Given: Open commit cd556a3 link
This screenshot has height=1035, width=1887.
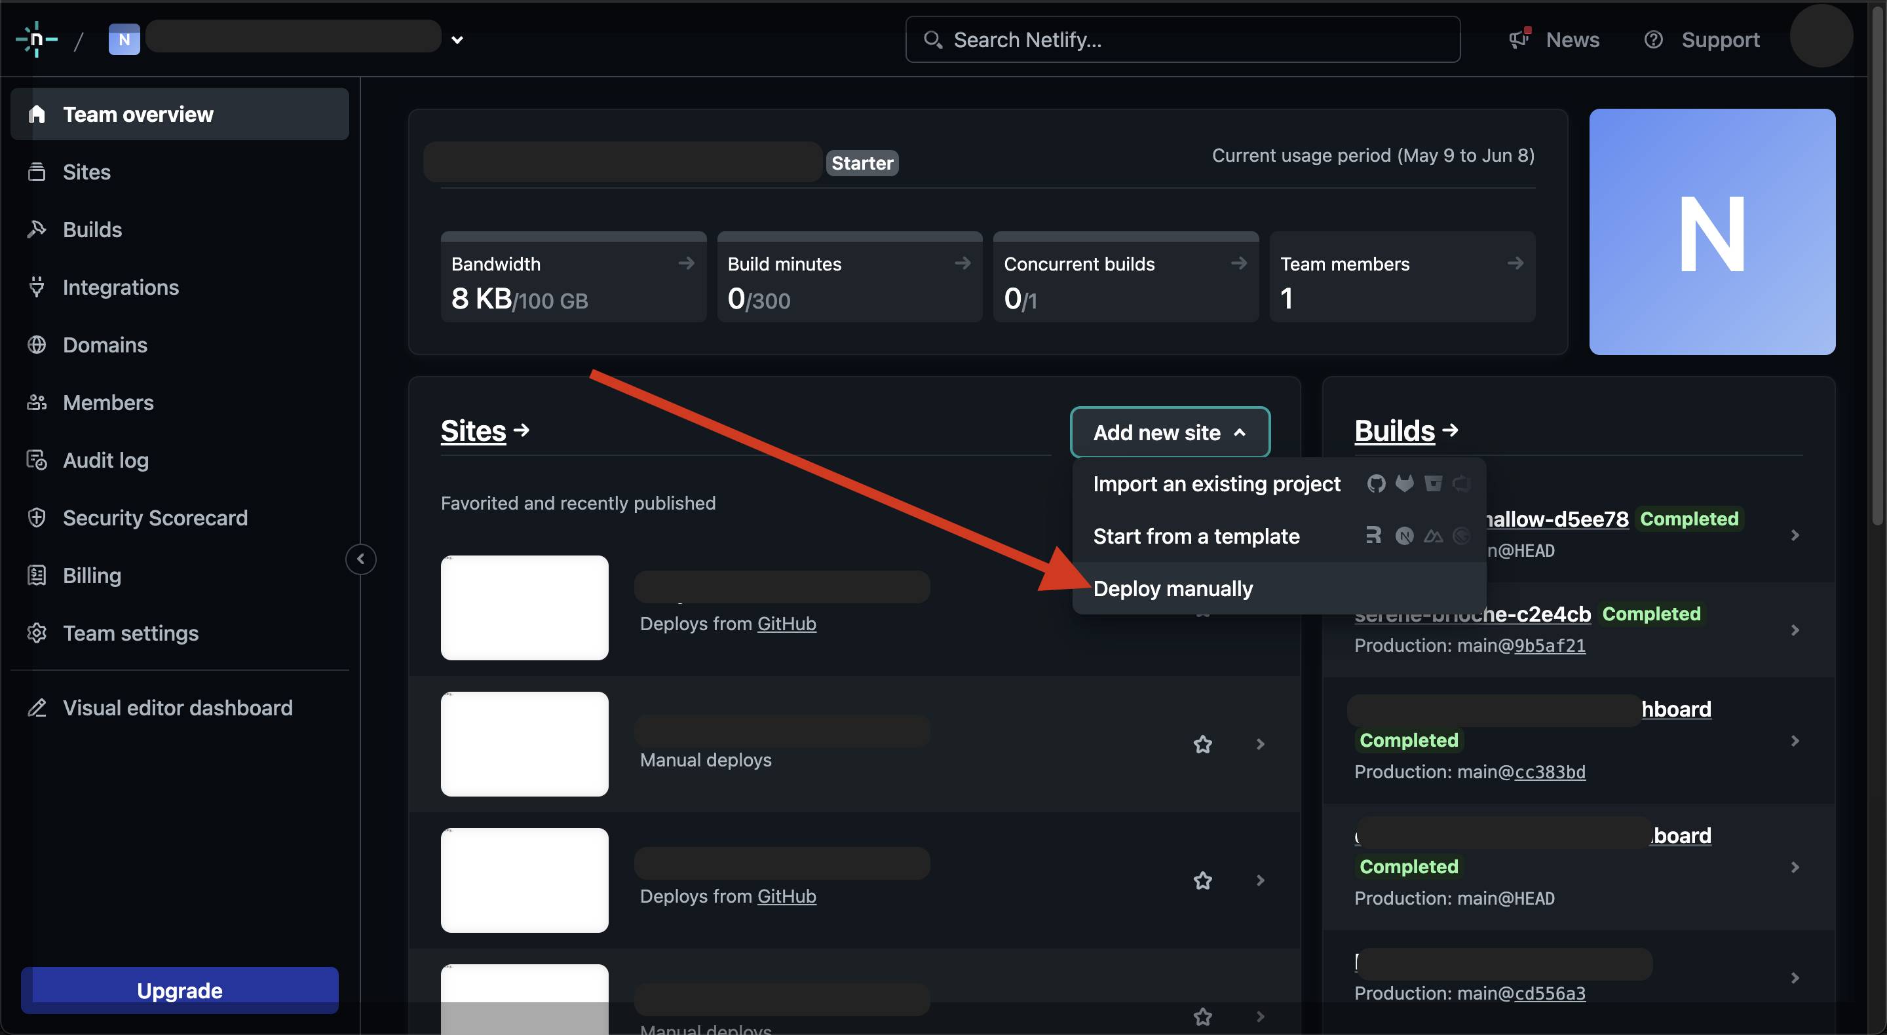Looking at the screenshot, I should (x=1550, y=993).
